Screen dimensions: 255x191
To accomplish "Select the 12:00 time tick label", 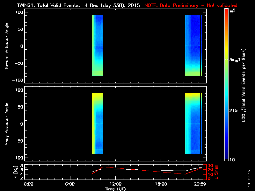I will (x=115, y=184).
